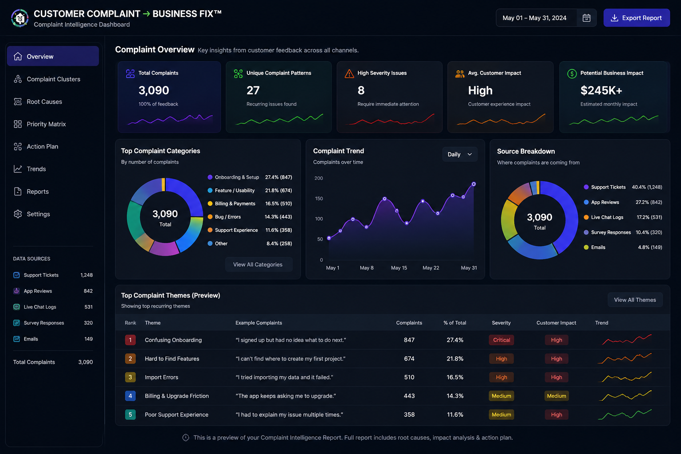Click the Trends chart icon
The image size is (681, 454).
tap(18, 169)
